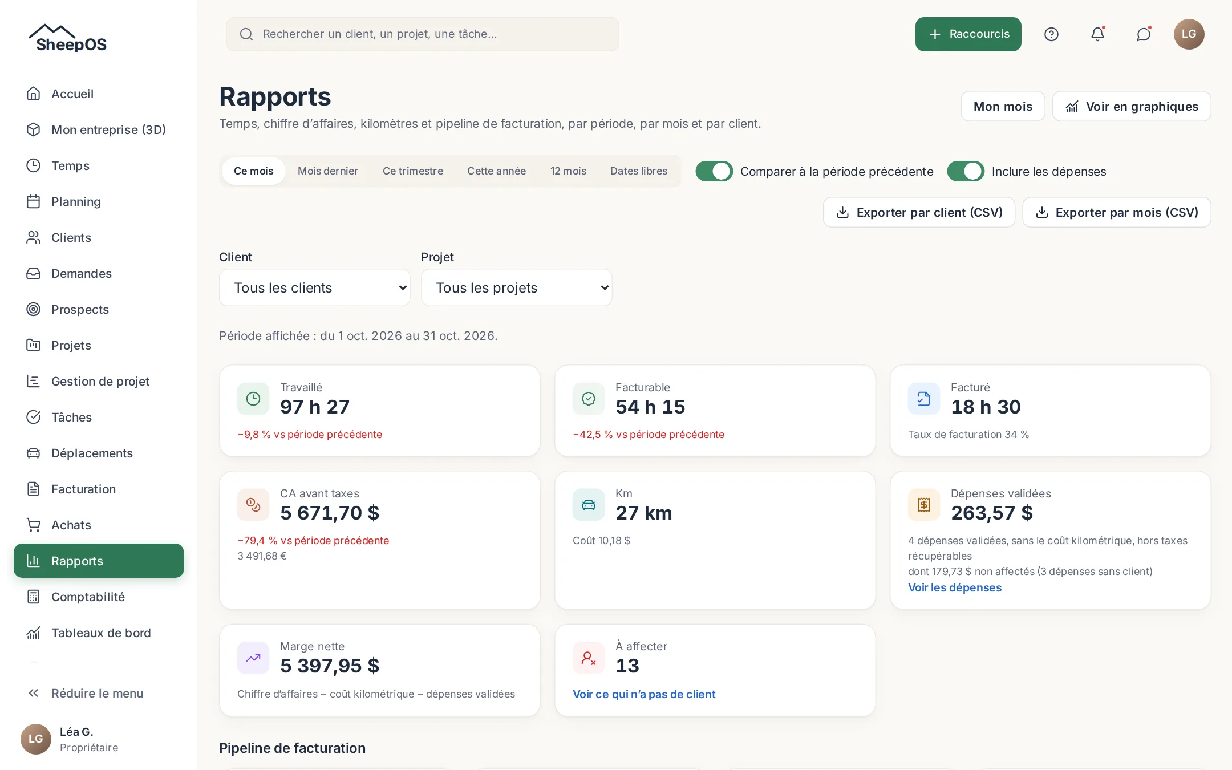Image resolution: width=1232 pixels, height=770 pixels.
Task: Open Gestion de projet in sidebar
Action: point(99,381)
